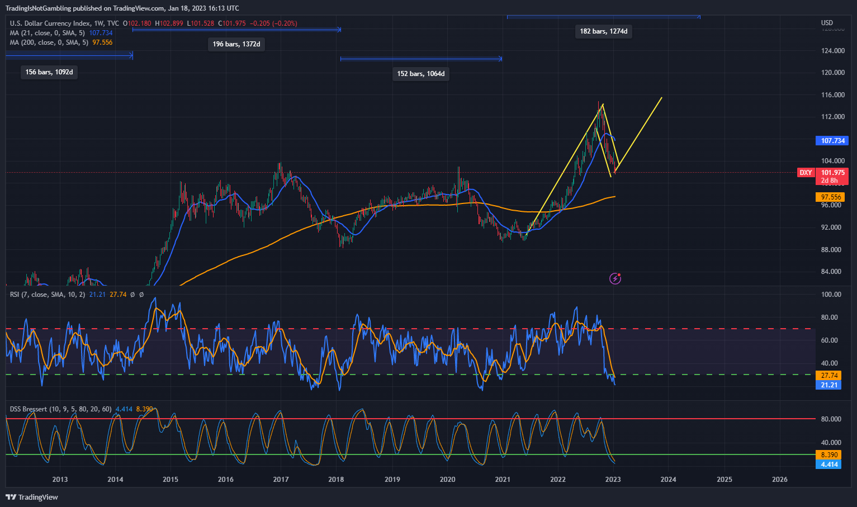Click the orange 27.74 RSI axis label
This screenshot has width=857, height=507.
[x=828, y=376]
